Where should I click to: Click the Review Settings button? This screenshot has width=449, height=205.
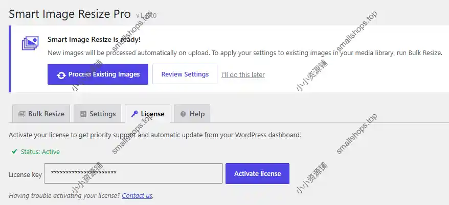tap(185, 74)
